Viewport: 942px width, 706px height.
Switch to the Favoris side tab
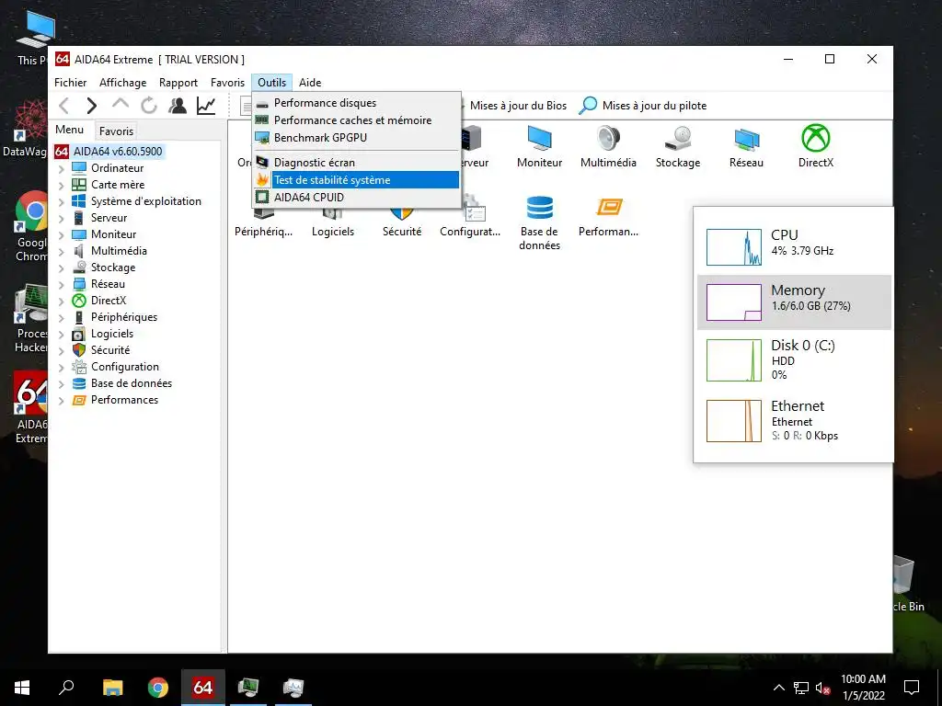click(116, 131)
